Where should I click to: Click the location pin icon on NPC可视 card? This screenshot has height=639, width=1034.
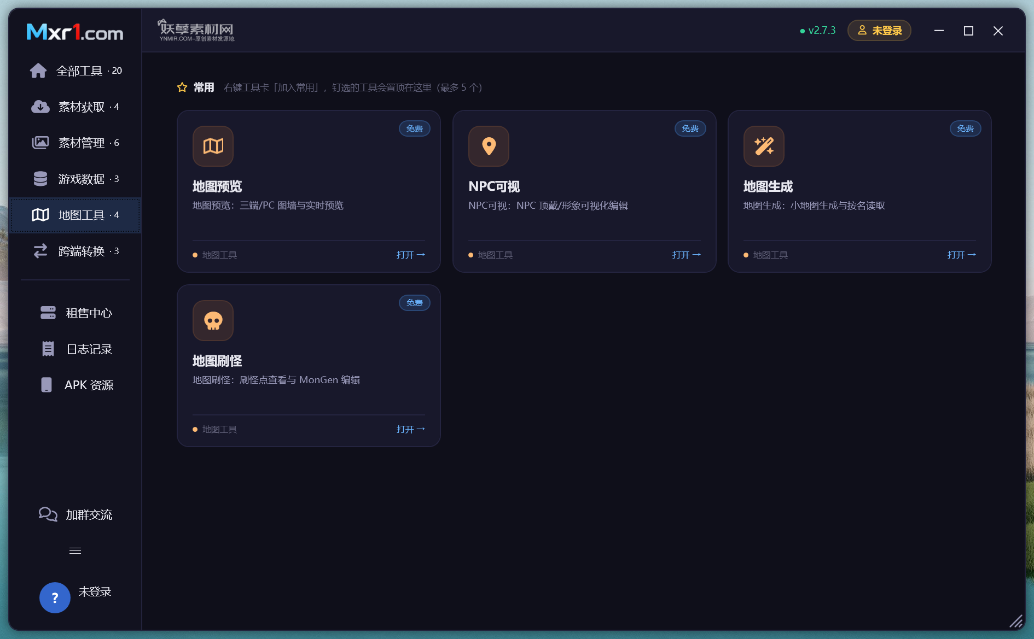coord(489,146)
